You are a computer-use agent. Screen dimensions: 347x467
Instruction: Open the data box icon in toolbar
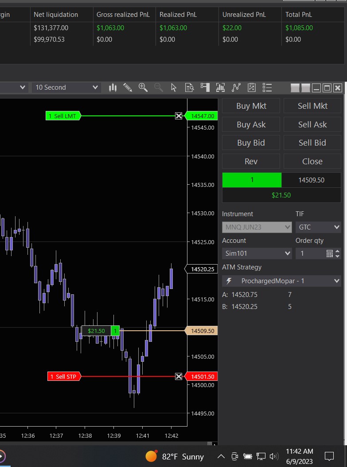click(189, 87)
